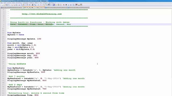Open the Run menu

(41, 3)
